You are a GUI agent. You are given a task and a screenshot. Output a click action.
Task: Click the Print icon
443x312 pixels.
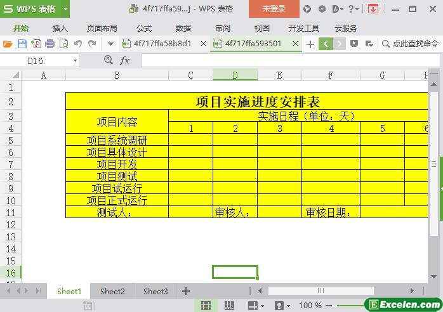point(50,44)
